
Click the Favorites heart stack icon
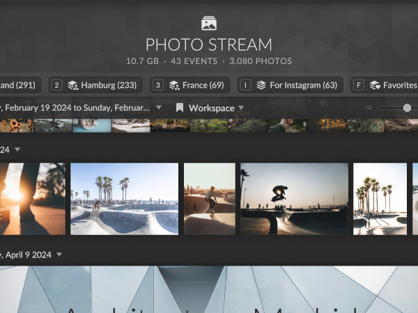[x=375, y=86]
